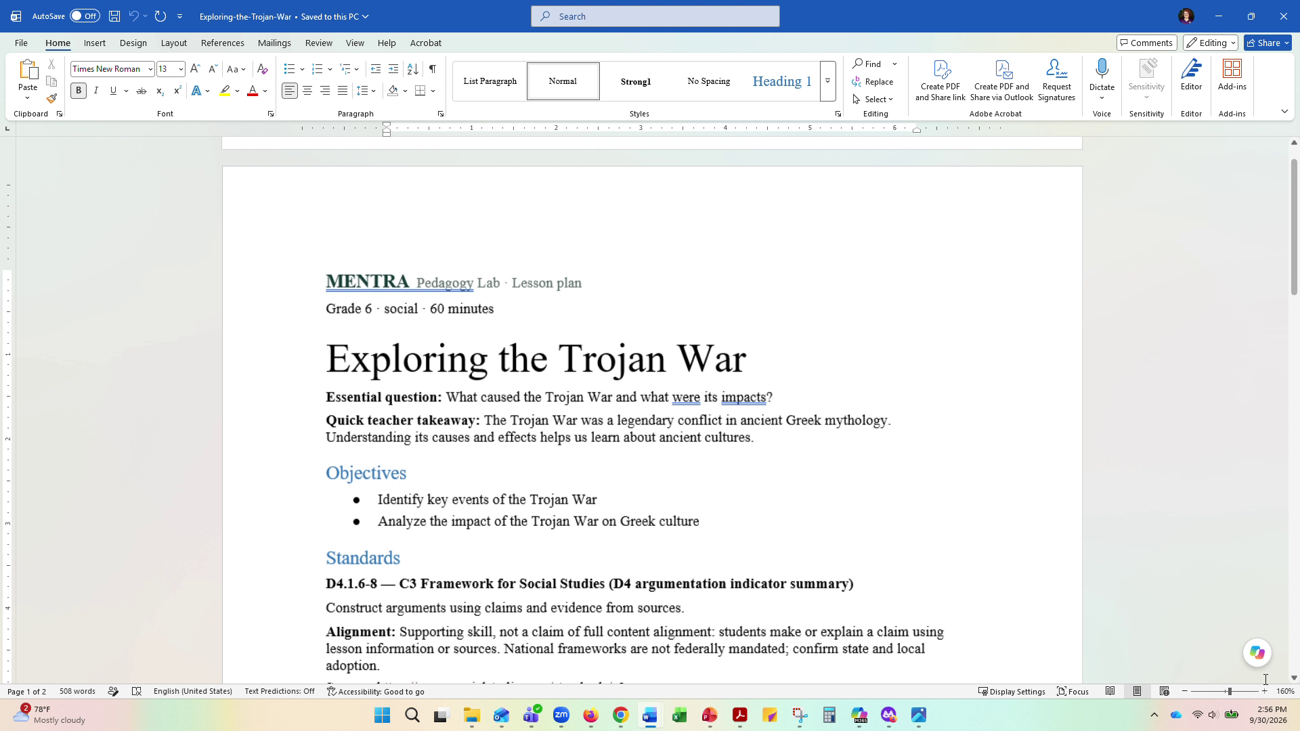Center-align the paragraph

coord(307,91)
